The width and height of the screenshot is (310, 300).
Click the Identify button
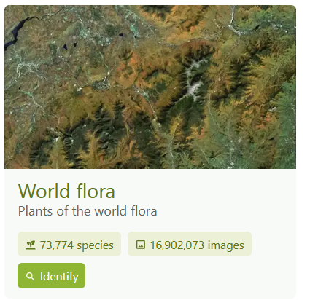point(51,275)
